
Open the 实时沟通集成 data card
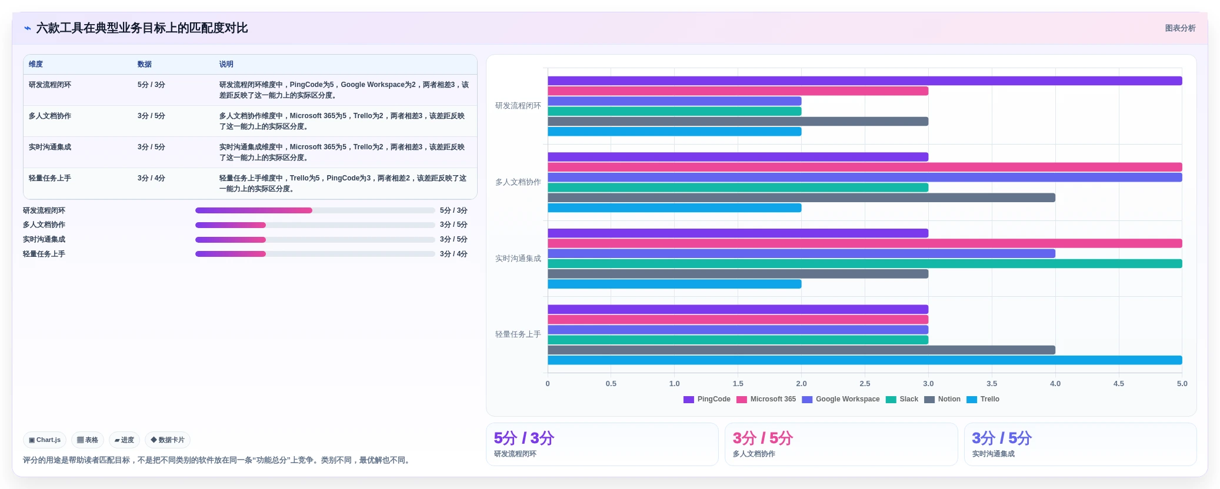1081,444
